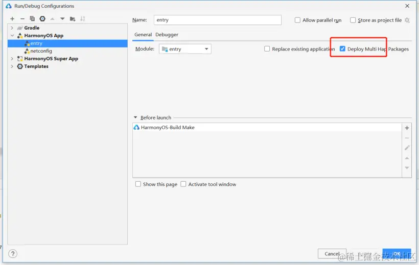Image resolution: width=419 pixels, height=265 pixels.
Task: Collapse the Before launch section
Action: point(135,117)
